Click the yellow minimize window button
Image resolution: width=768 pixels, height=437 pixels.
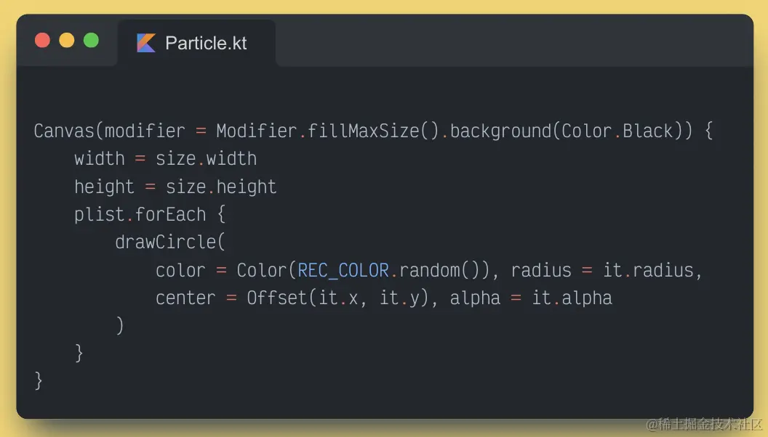(x=67, y=41)
